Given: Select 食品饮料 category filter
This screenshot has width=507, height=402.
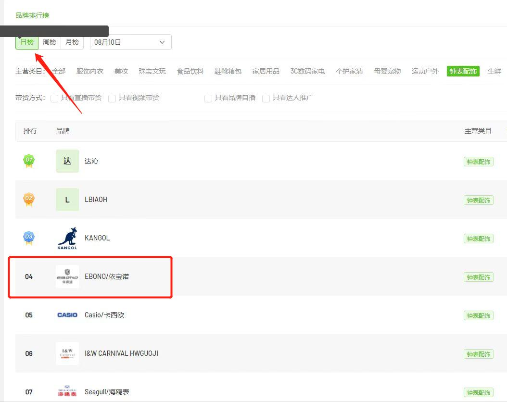Looking at the screenshot, I should point(190,71).
